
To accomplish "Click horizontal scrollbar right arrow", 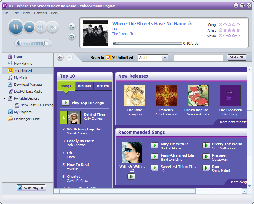I will click(244, 191).
